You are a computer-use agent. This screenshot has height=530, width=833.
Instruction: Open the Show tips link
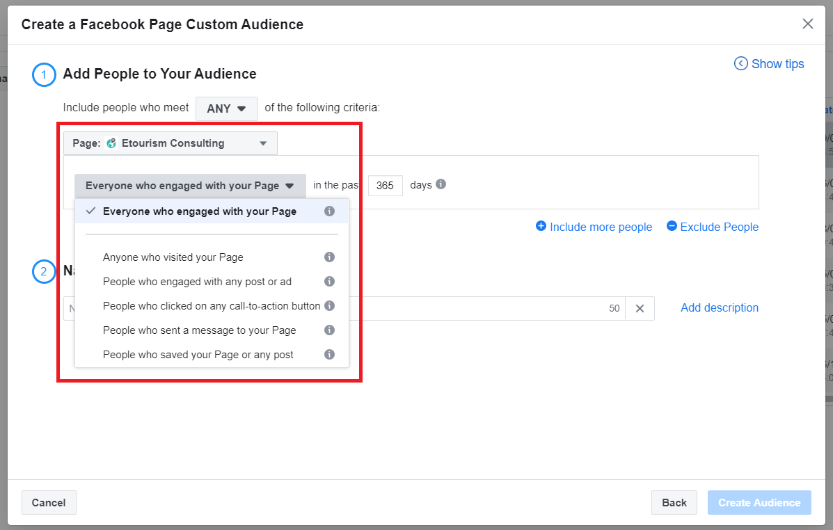777,64
